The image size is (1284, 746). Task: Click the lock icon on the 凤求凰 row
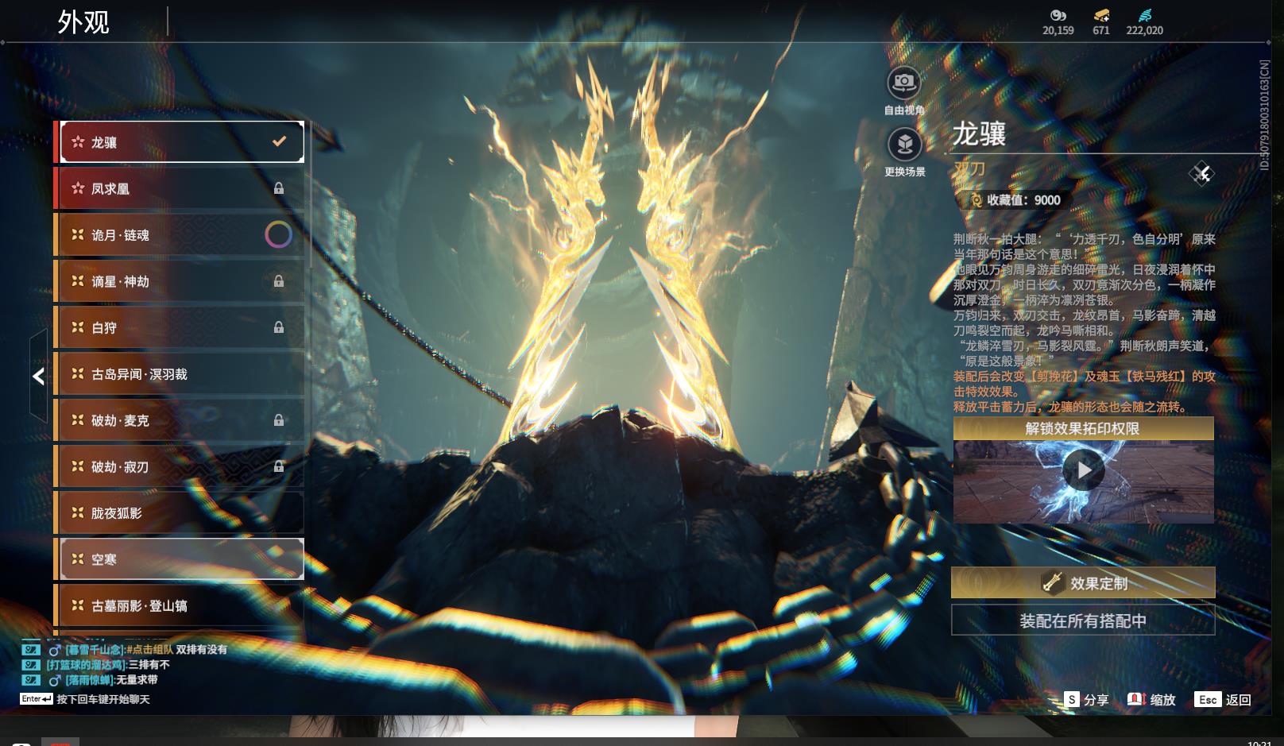[279, 188]
